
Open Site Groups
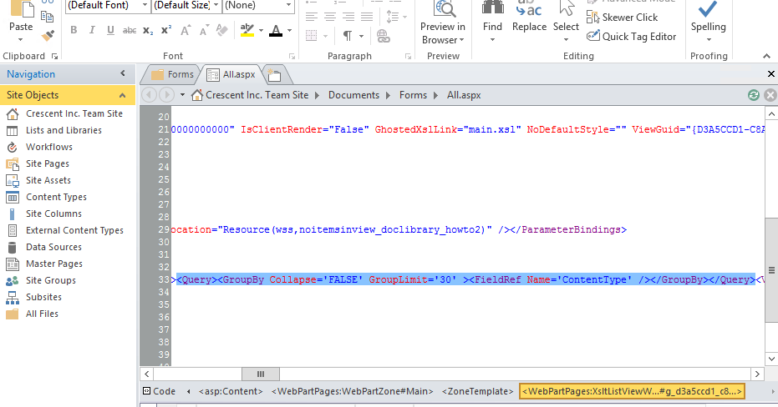coord(41,280)
